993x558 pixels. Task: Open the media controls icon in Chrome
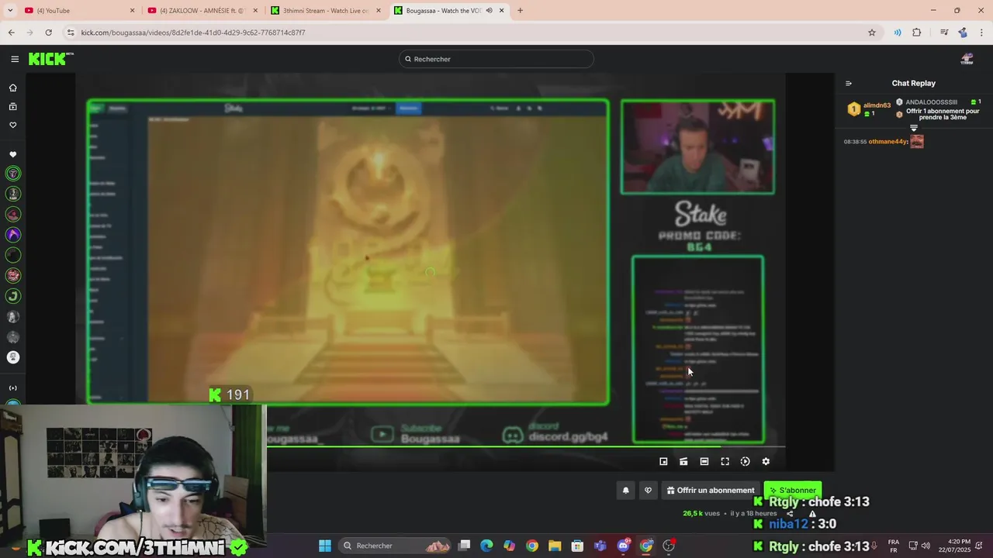point(944,33)
